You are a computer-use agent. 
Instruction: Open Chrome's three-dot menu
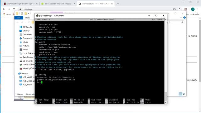198,9
